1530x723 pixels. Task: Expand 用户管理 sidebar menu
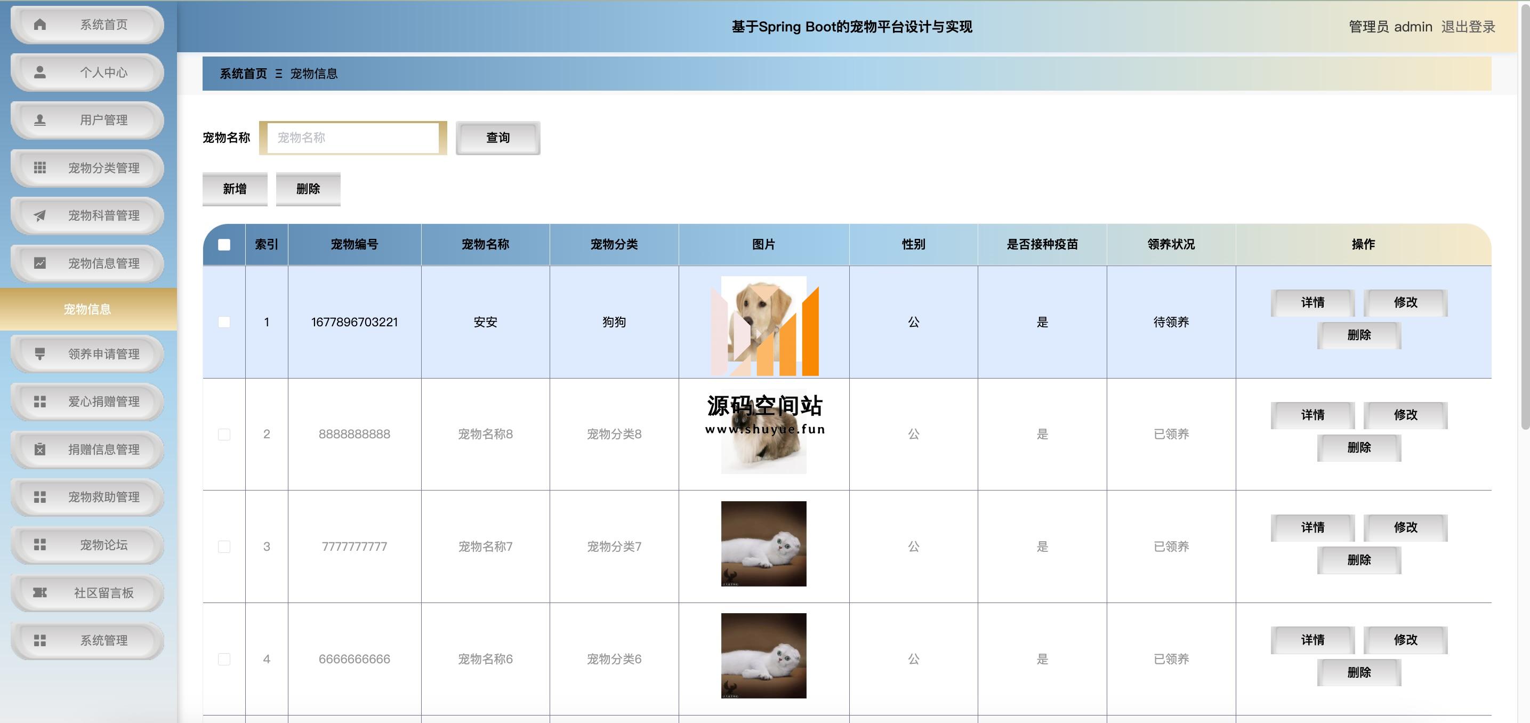[87, 120]
